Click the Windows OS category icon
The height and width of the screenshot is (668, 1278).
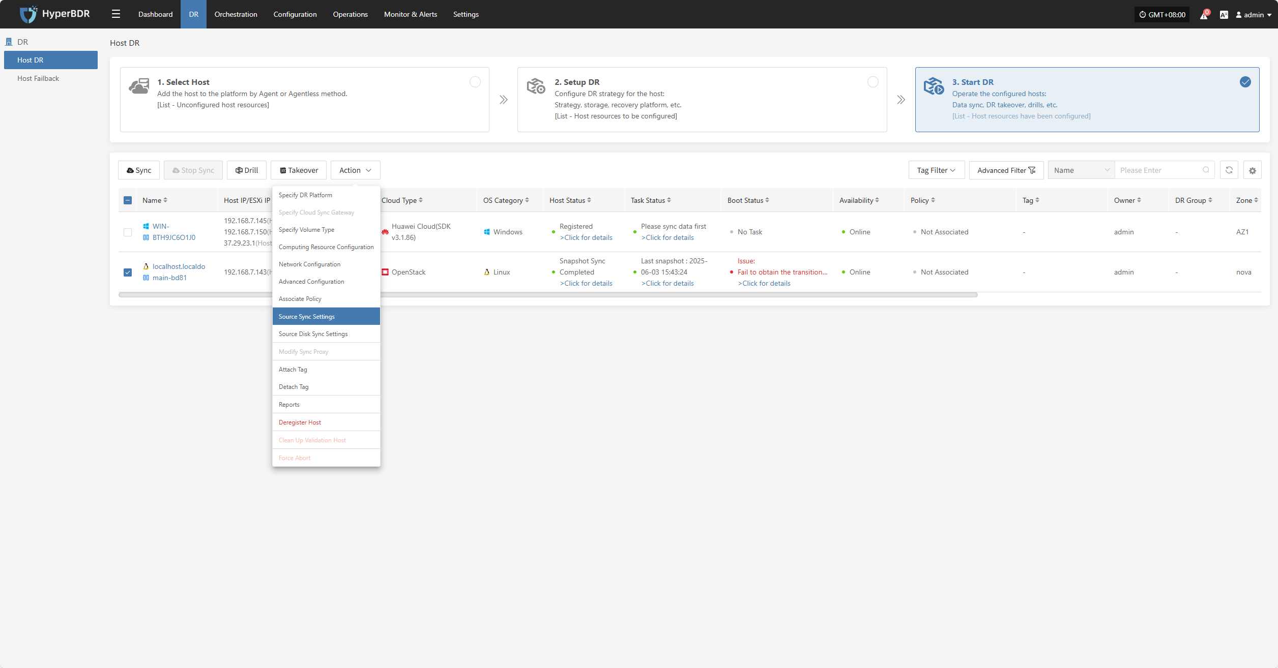[x=487, y=232]
